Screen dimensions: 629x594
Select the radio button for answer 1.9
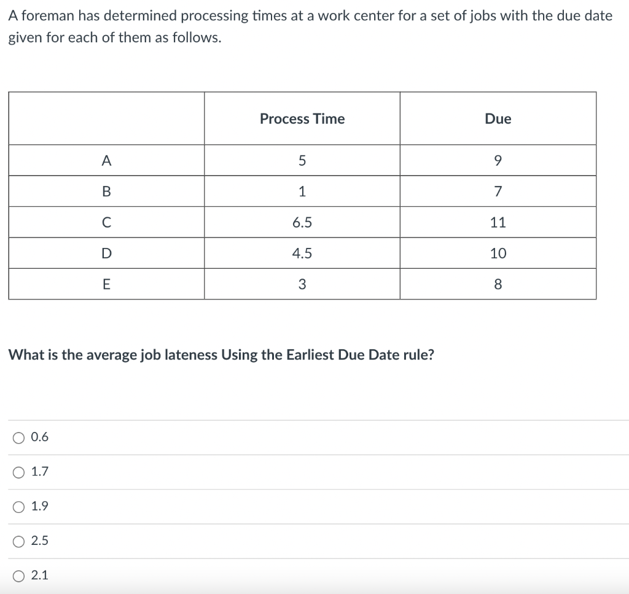pos(18,506)
